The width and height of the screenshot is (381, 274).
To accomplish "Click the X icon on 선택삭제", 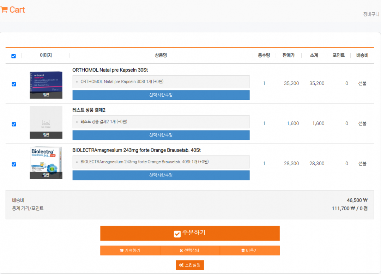I will pos(181,250).
